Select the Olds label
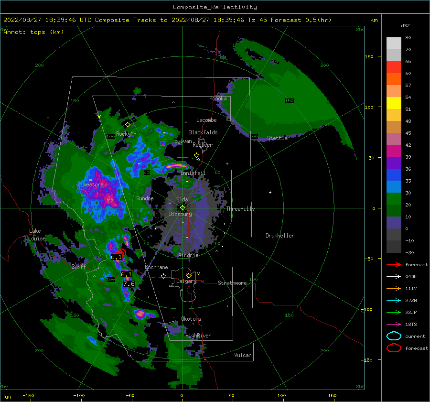The image size is (430, 402). point(182,199)
